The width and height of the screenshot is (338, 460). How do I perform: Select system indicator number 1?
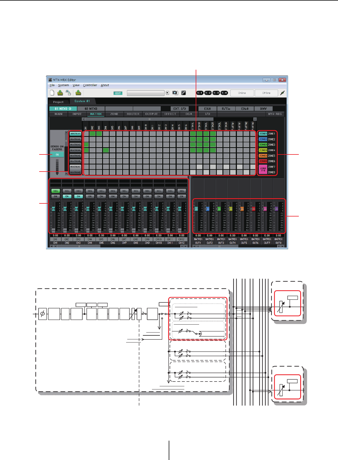coord(200,93)
